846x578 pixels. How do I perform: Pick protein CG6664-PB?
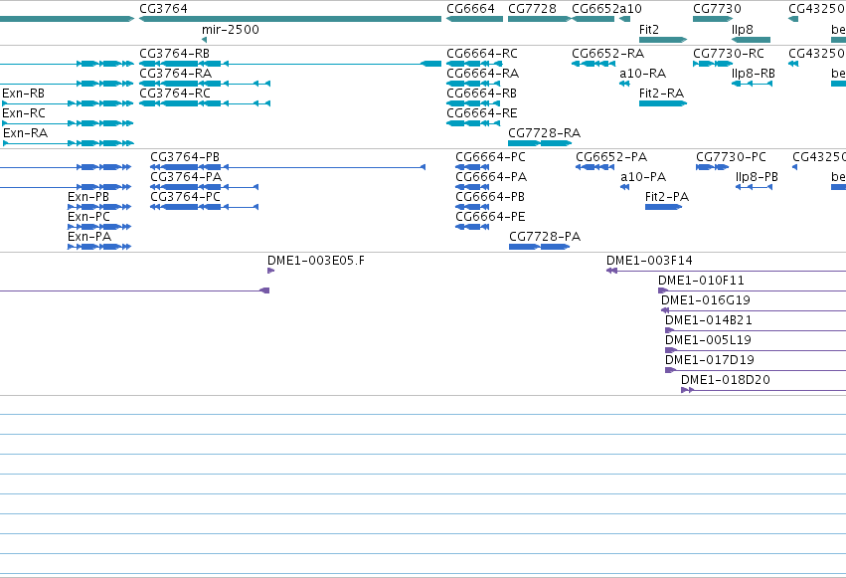tap(490, 197)
